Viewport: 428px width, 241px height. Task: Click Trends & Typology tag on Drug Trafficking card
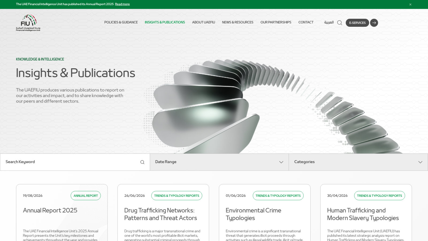pos(177,196)
